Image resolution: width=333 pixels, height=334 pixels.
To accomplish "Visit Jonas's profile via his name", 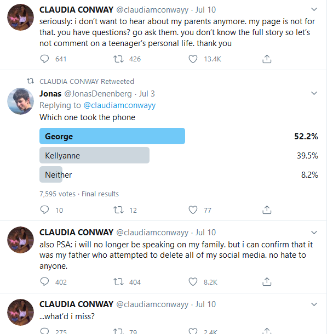I will click(50, 93).
